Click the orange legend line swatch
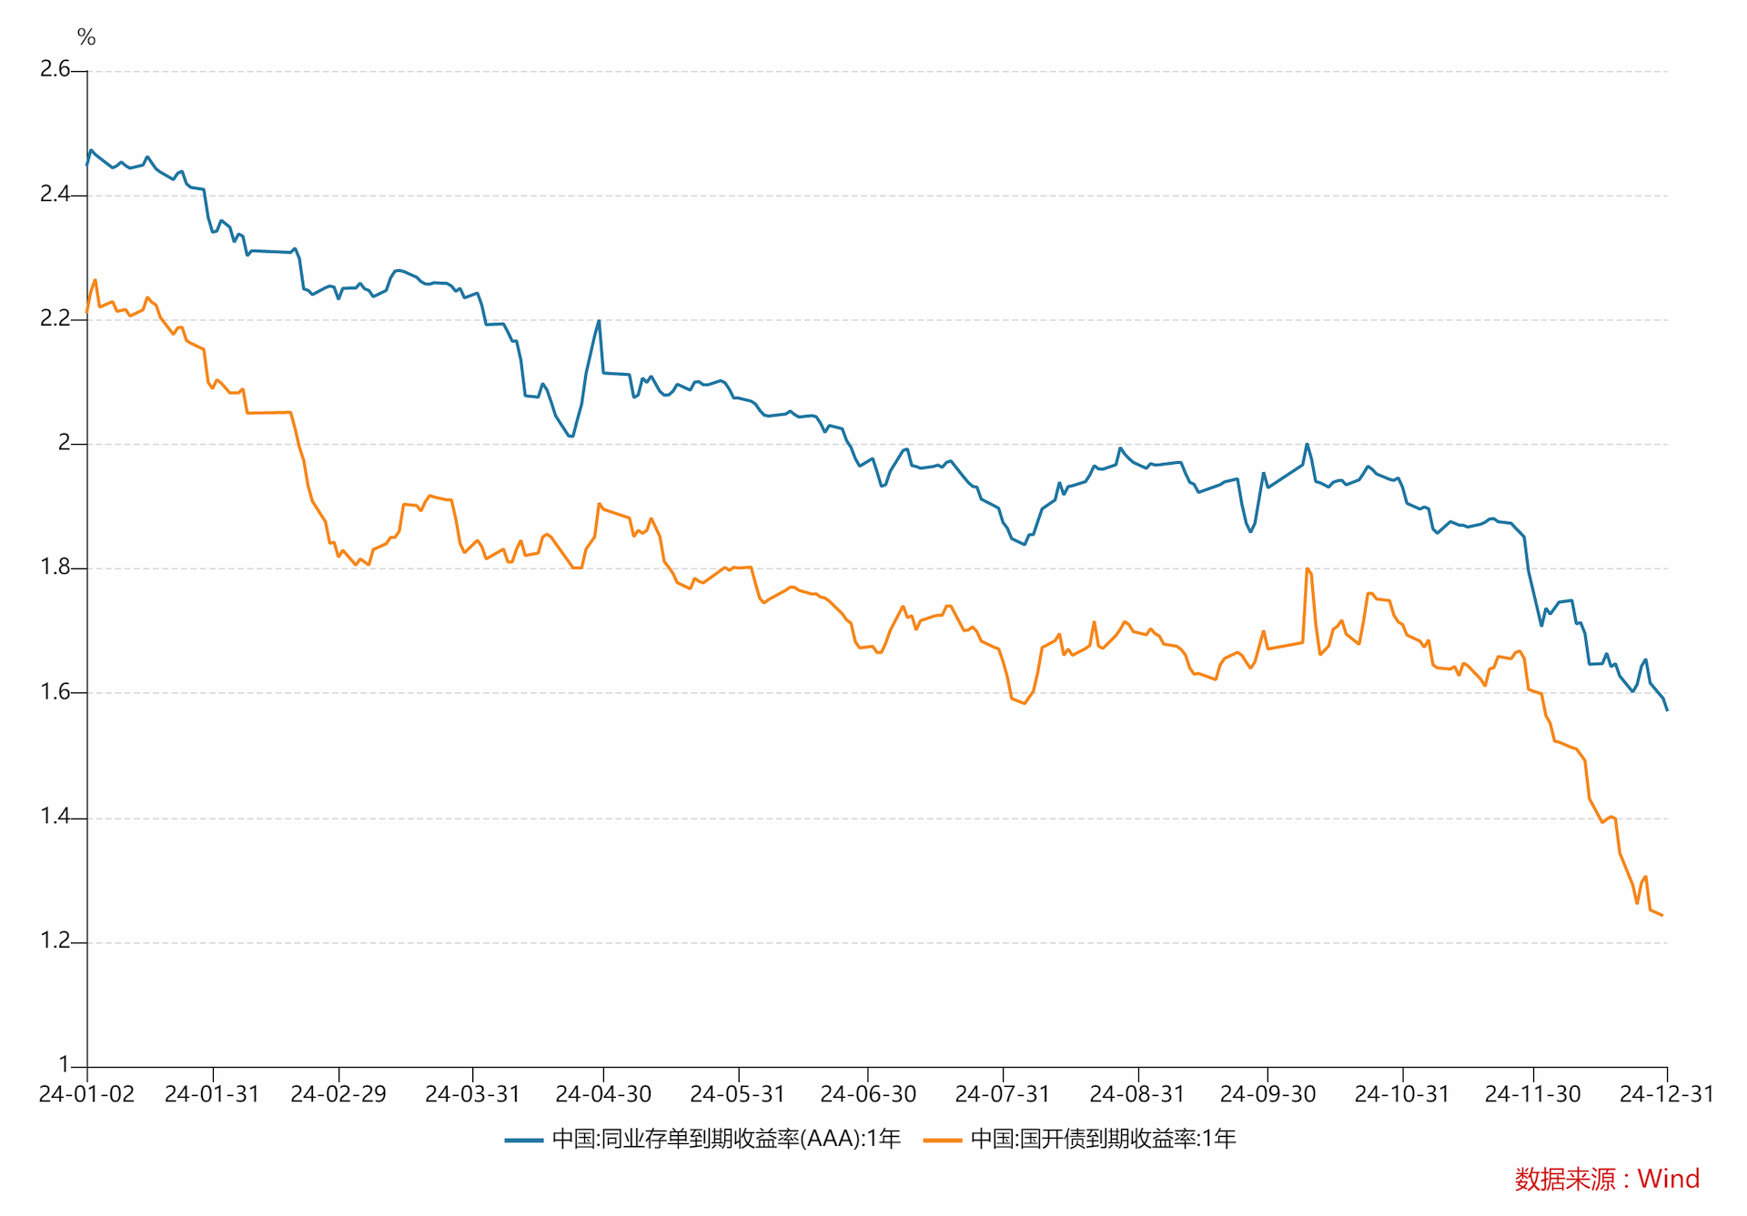The width and height of the screenshot is (1747, 1216). tap(942, 1140)
